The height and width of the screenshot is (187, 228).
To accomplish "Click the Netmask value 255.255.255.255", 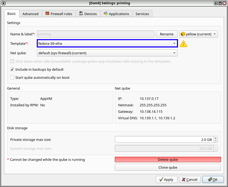I will point(153,105).
